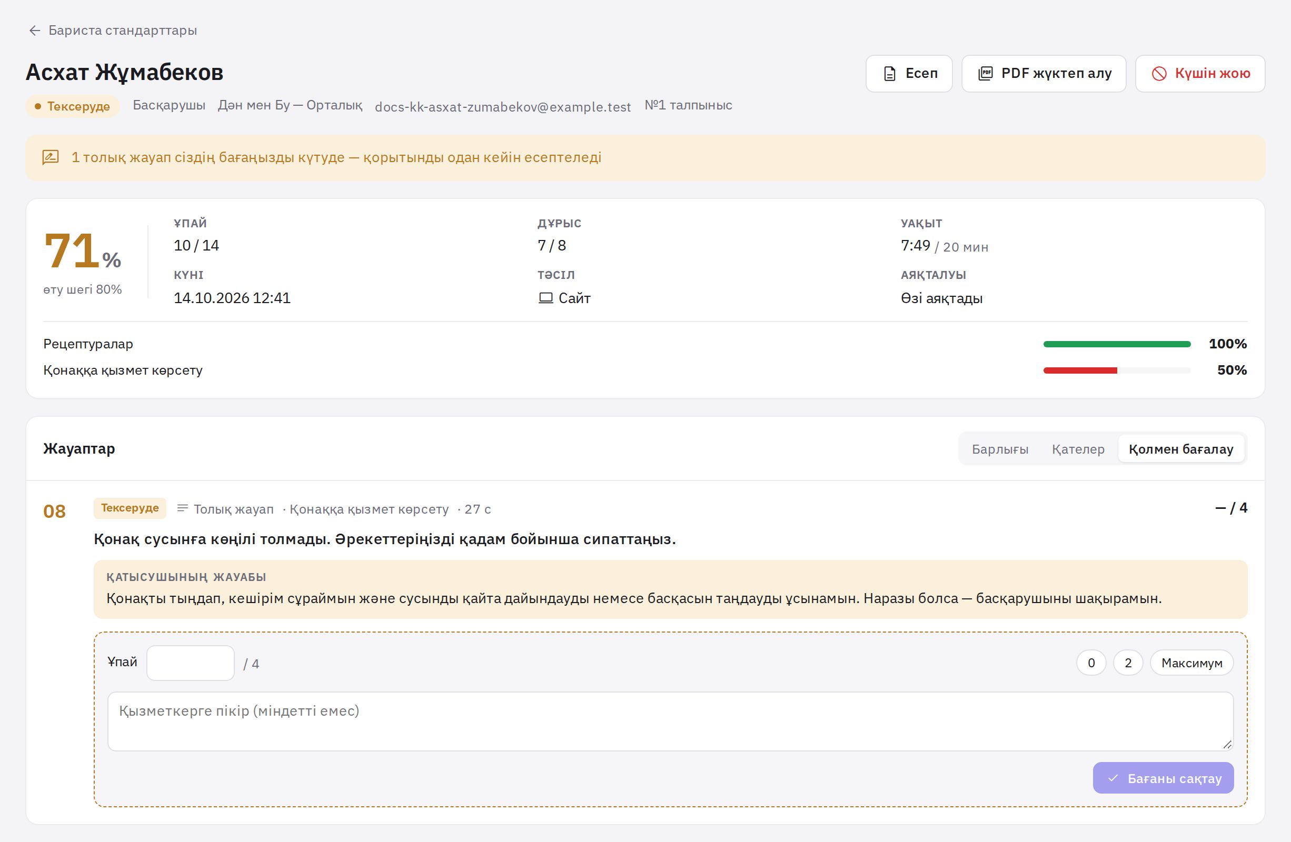Click the Басқарушы role label
Image resolution: width=1291 pixels, height=842 pixels.
pyautogui.click(x=168, y=105)
